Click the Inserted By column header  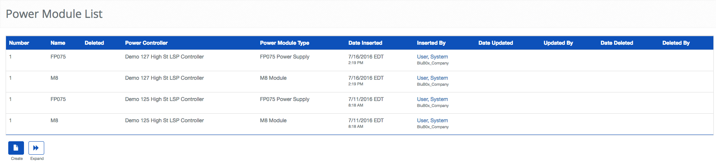click(431, 43)
